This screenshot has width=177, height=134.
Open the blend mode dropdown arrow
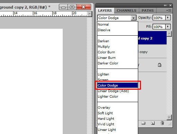click(x=134, y=18)
